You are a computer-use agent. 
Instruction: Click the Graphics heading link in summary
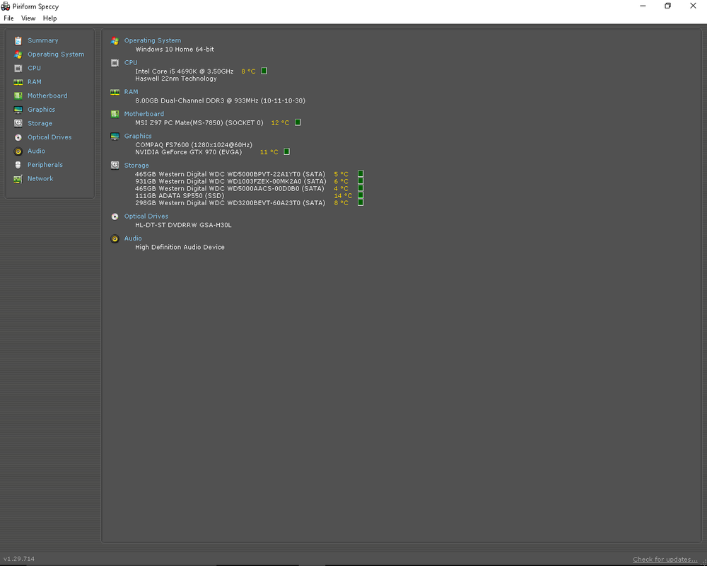point(138,137)
